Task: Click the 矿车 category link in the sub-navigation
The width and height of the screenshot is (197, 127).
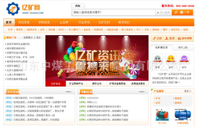Action: pos(11,30)
